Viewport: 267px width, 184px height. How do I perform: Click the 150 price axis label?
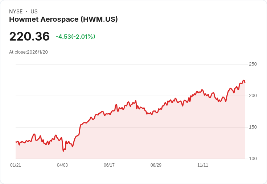point(253,127)
